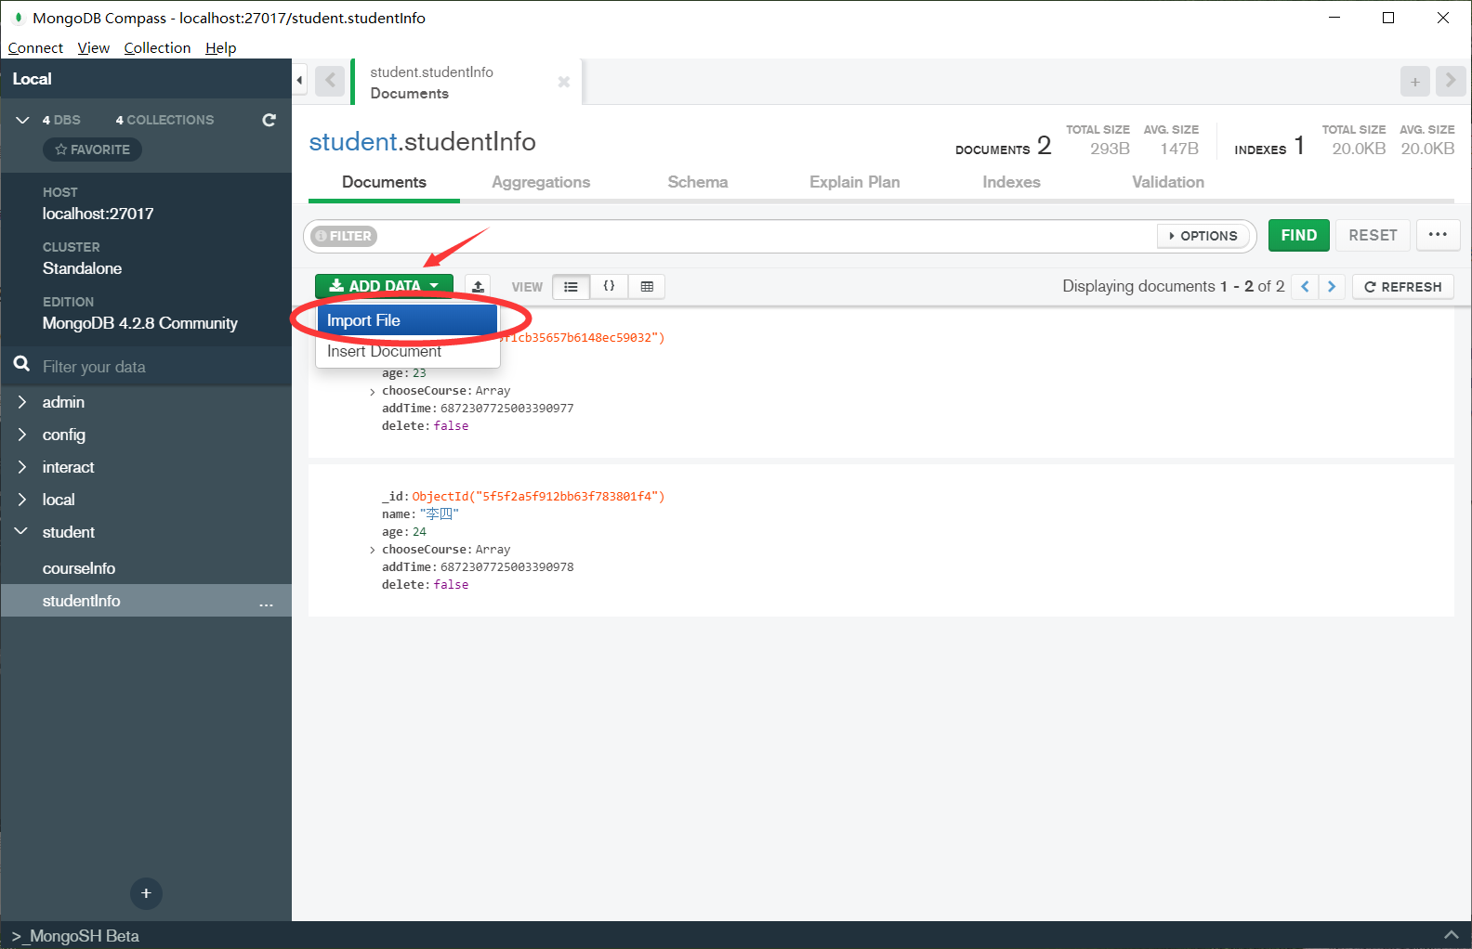Switch to Explain Plan tab
The width and height of the screenshot is (1472, 949).
pos(855,182)
